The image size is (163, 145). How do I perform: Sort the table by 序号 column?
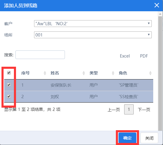[x=33, y=73]
